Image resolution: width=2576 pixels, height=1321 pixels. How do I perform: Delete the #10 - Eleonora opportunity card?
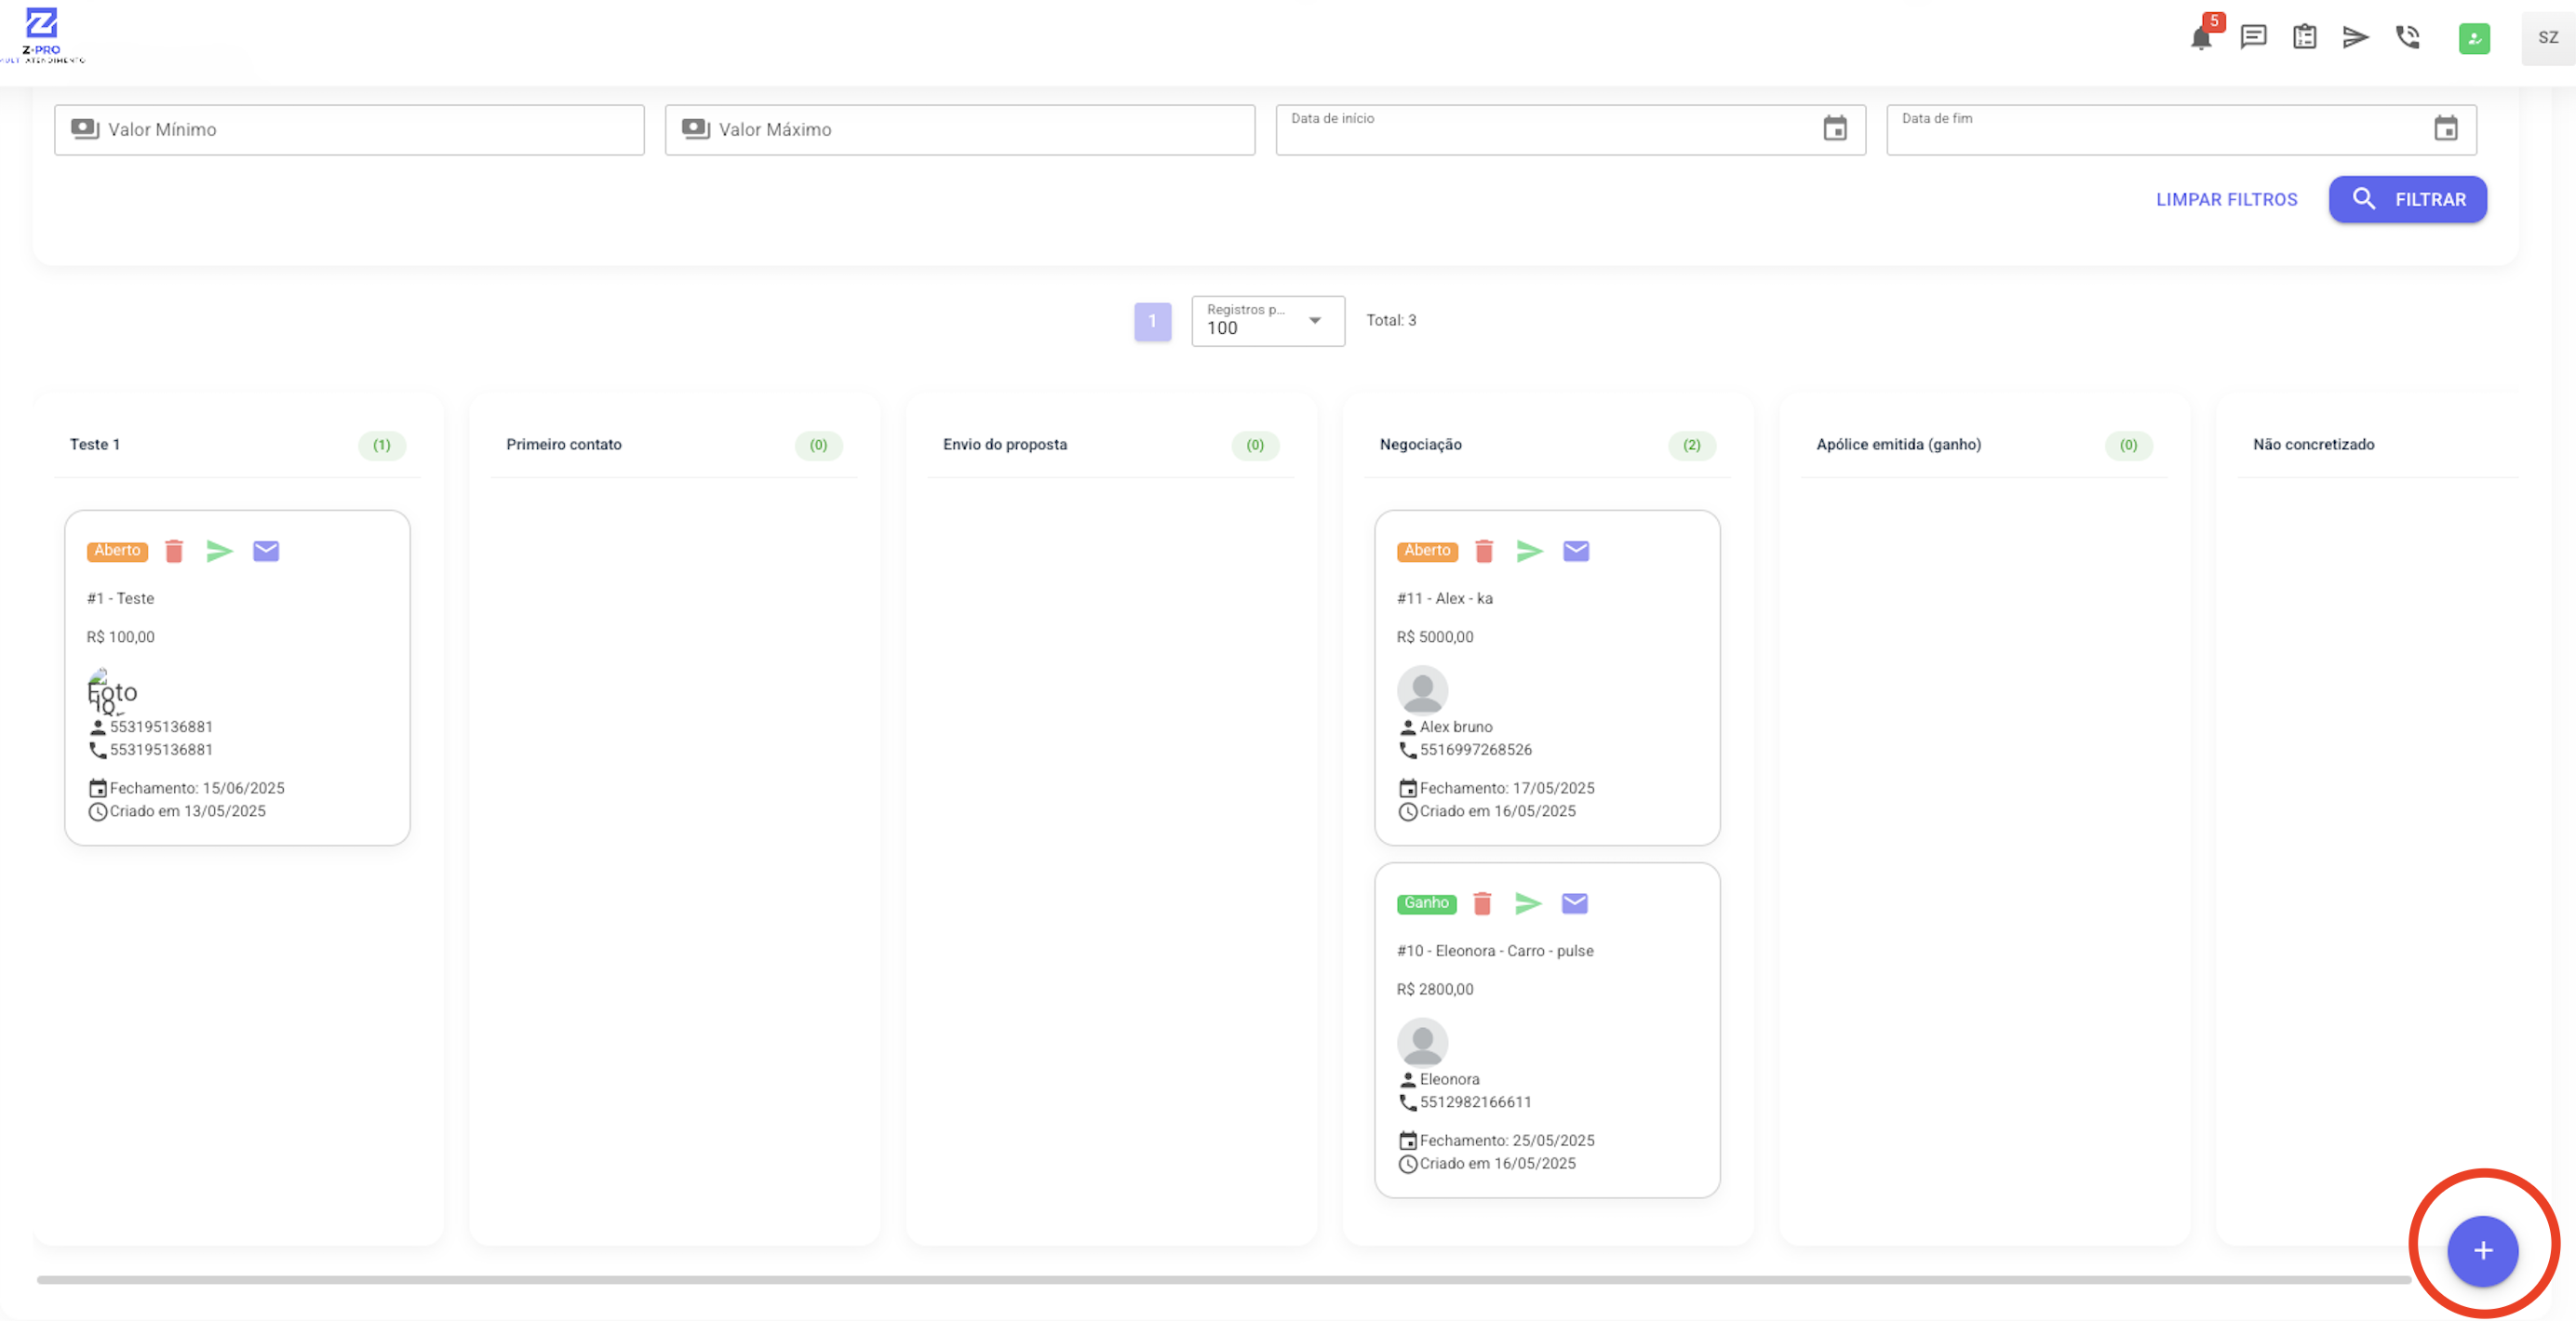point(1482,903)
